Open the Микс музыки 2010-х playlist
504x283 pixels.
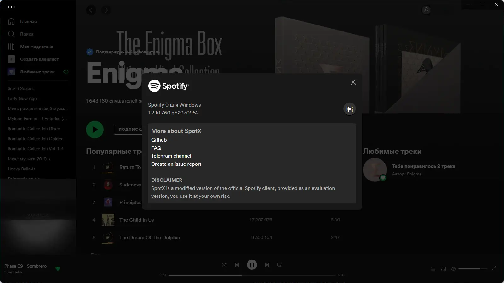click(29, 159)
